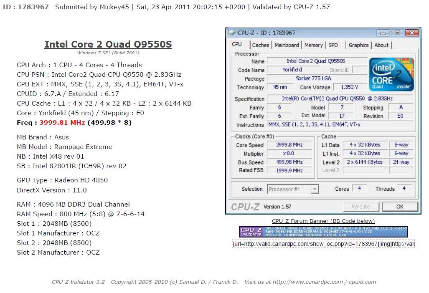Viewport: 429px width, 293px height.
Task: Click the Slot 1 Manufacturer : OCZ line
Action: [58, 233]
